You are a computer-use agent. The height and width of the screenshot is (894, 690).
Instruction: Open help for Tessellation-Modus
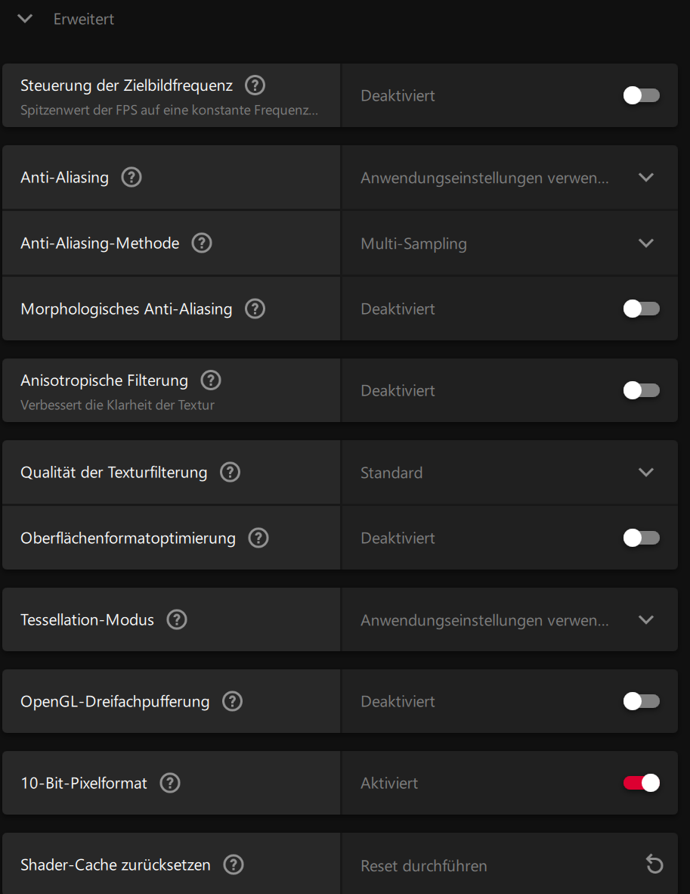point(176,619)
